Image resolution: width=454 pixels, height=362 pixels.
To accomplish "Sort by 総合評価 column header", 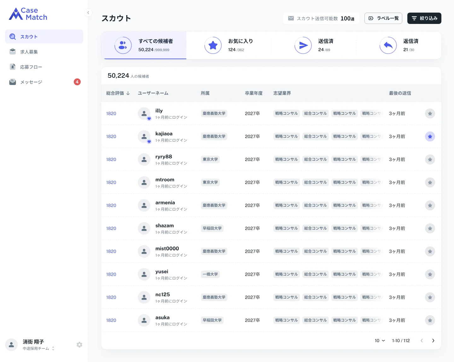I will [x=118, y=93].
